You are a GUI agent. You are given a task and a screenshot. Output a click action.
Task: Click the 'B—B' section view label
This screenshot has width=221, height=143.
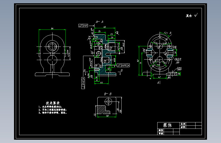(x=108, y=94)
